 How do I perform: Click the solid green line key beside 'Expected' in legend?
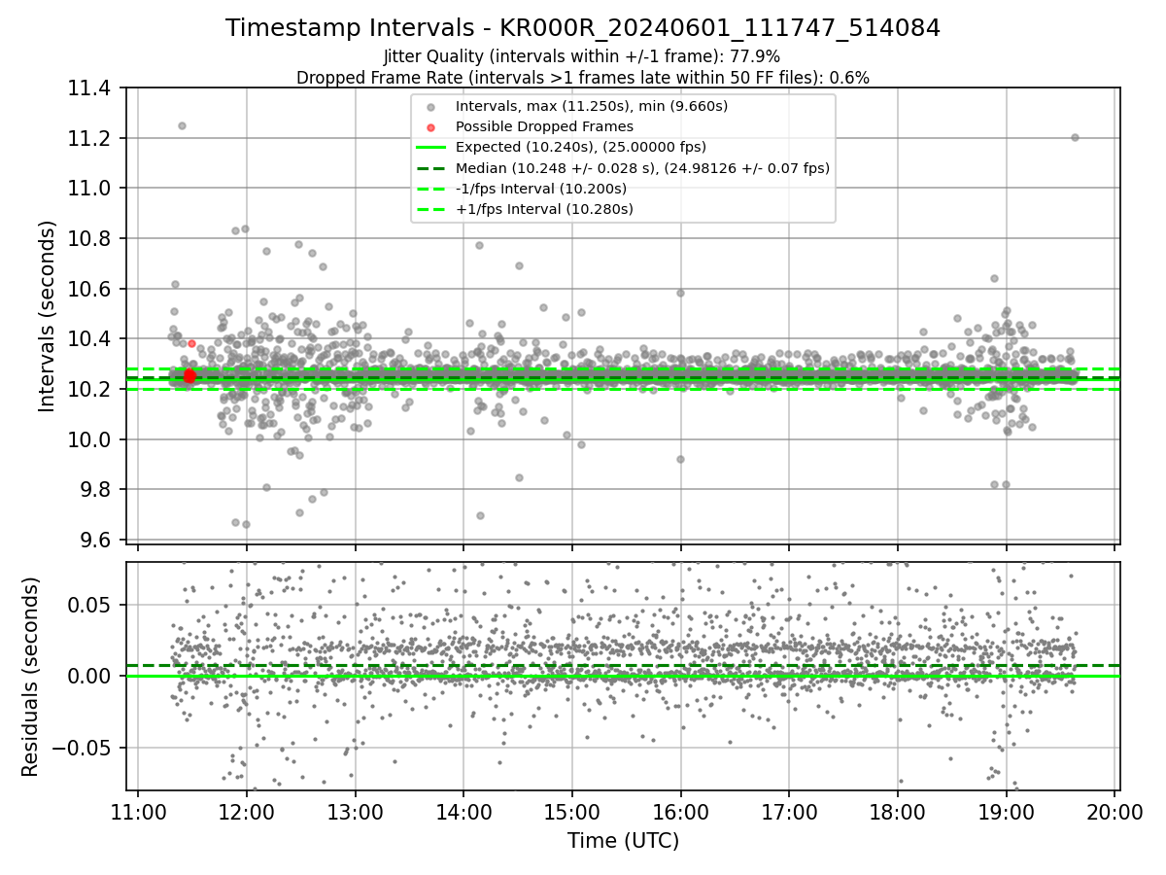click(x=431, y=148)
